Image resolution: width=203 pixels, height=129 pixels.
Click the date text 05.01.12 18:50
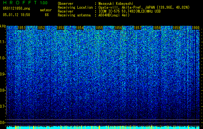click(x=16, y=15)
